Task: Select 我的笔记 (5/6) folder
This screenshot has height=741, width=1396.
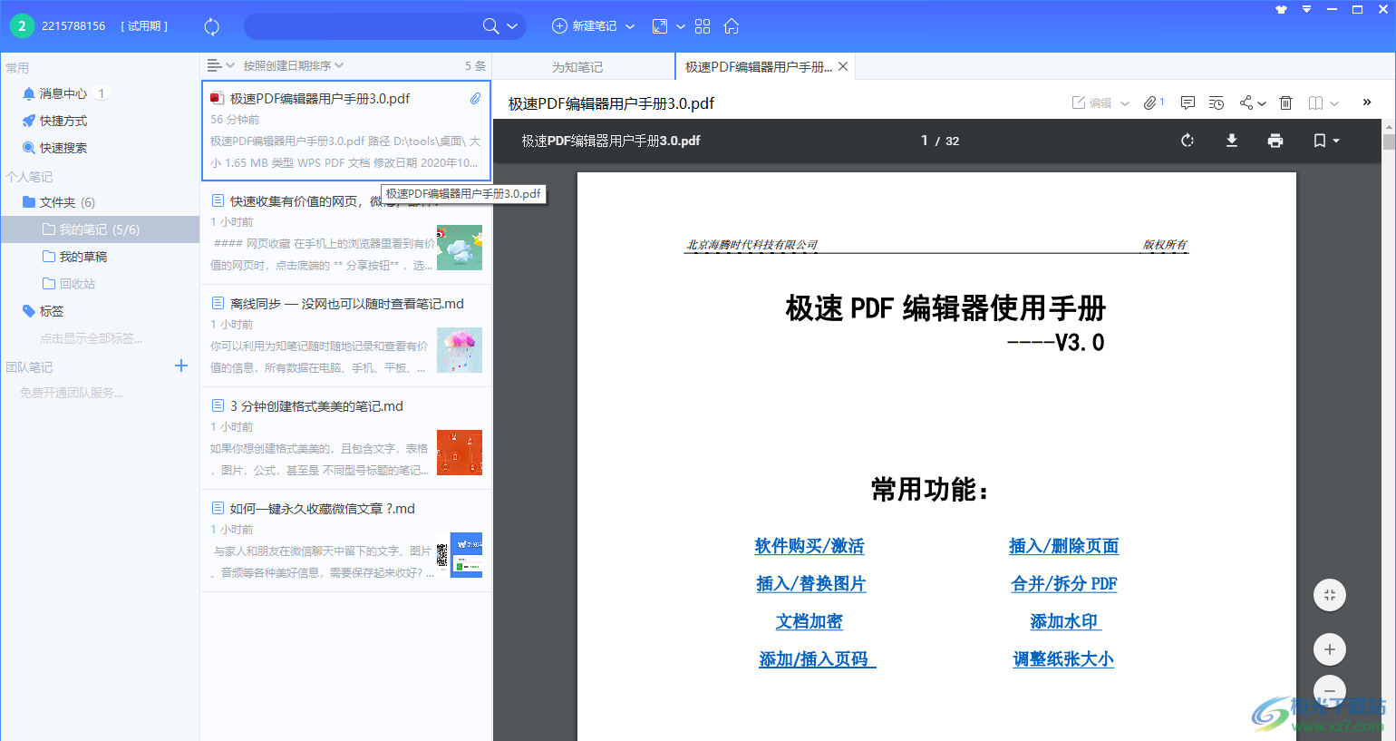Action: point(100,229)
